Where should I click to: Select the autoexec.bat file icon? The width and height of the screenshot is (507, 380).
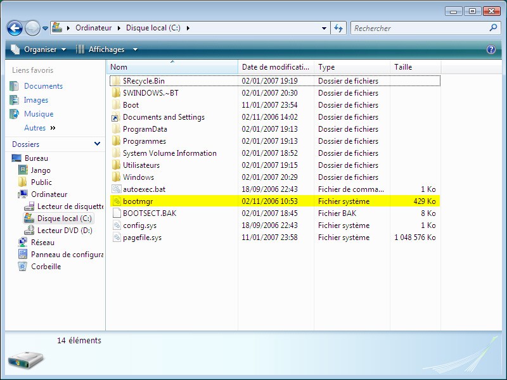tap(116, 189)
